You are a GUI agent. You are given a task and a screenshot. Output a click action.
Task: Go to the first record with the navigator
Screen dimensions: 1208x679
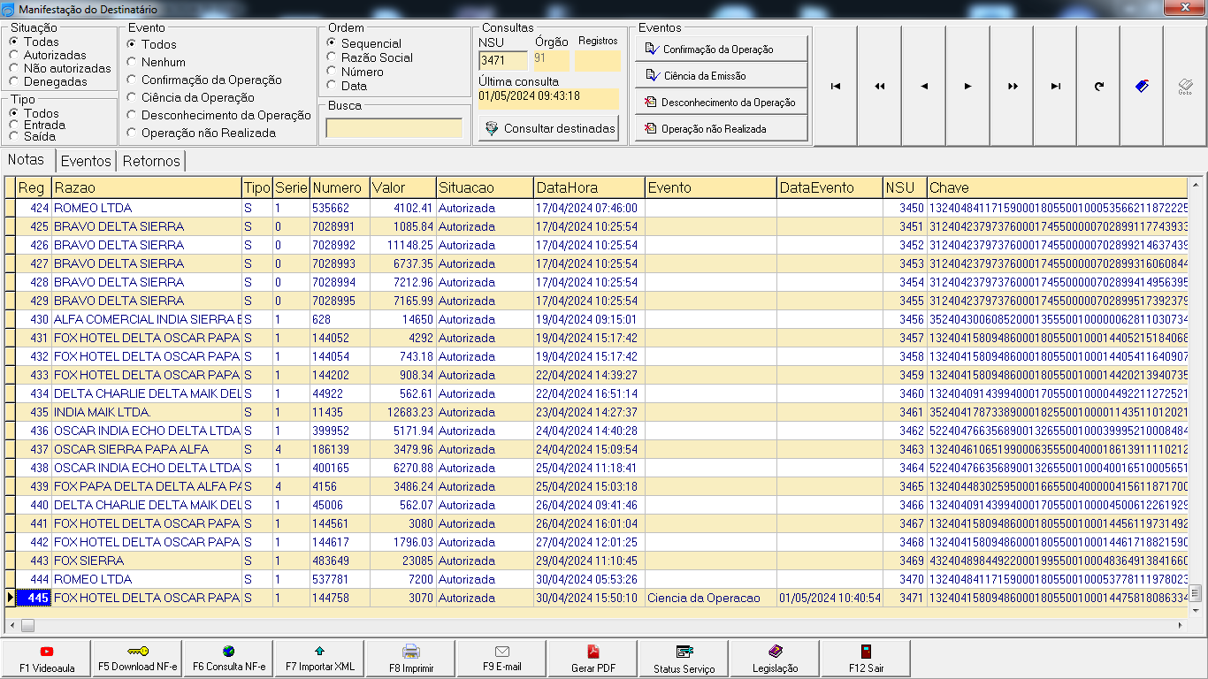[x=835, y=86]
